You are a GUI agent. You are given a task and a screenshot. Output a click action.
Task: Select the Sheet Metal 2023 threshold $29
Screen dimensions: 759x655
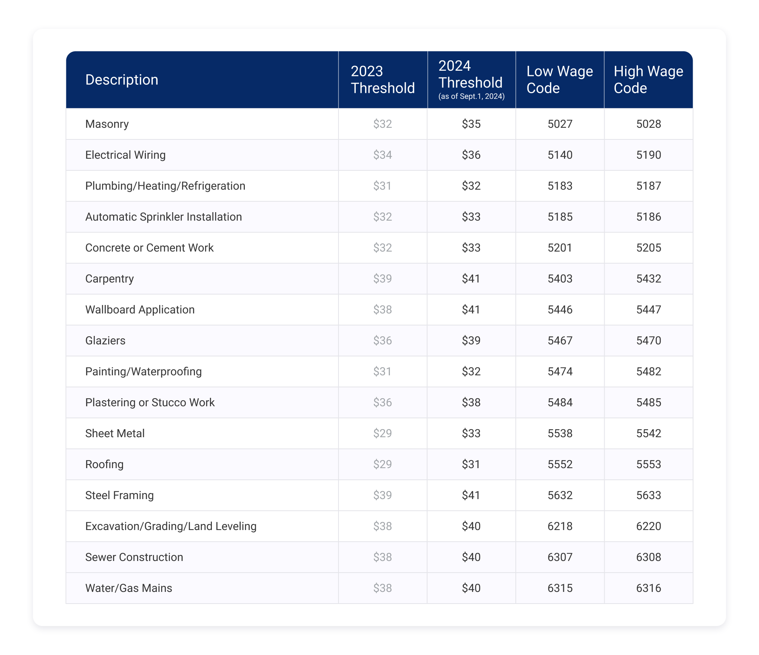pos(382,433)
